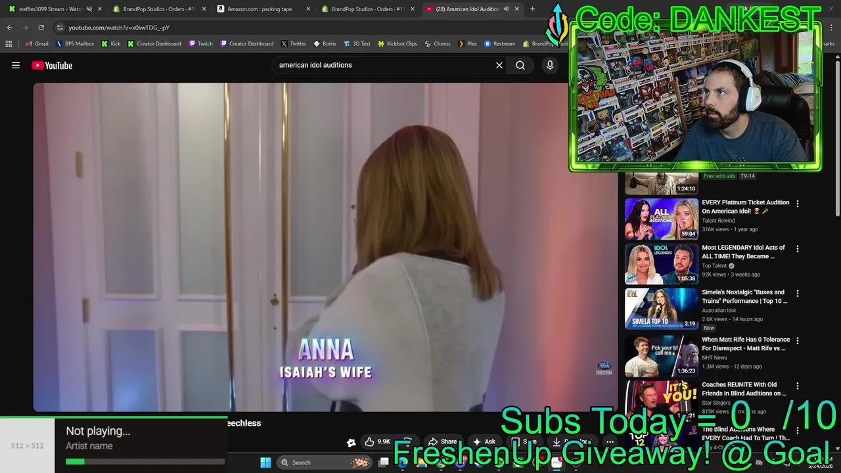Image resolution: width=841 pixels, height=473 pixels.
Task: Open title 'EVERY Platinum Ticket Audition On American Idol'
Action: 745,207
